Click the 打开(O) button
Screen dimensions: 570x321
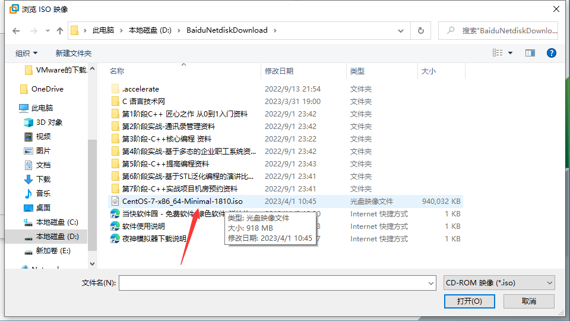coord(469,301)
